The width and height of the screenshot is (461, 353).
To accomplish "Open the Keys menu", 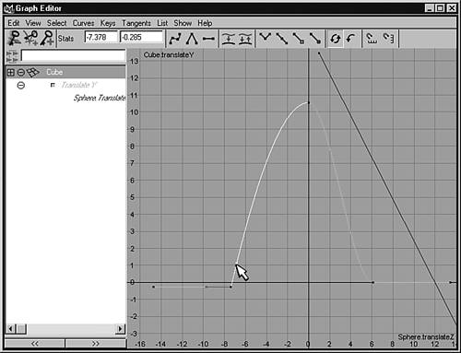I will (x=108, y=23).
